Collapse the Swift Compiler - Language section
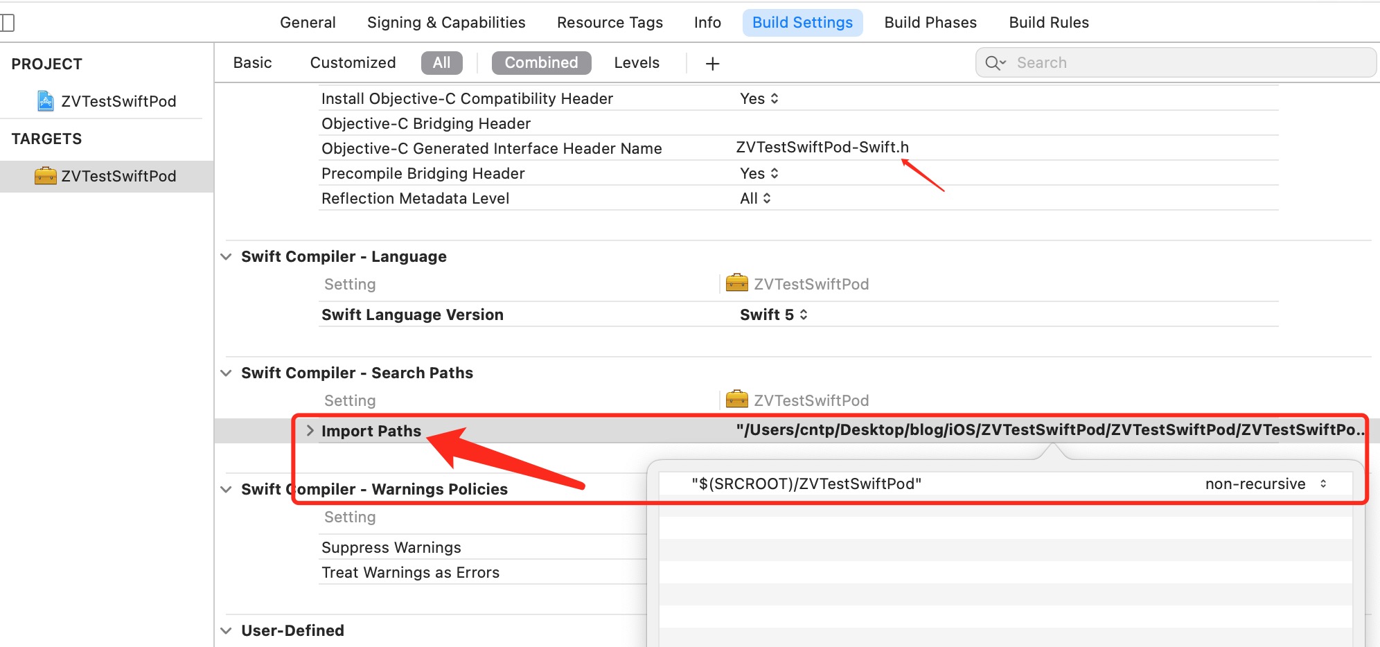Screen dimensions: 1380x647 tap(226, 257)
